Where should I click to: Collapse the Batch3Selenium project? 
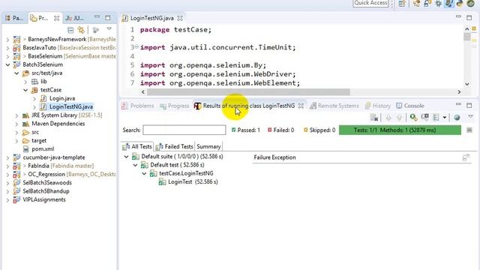tap(8, 65)
